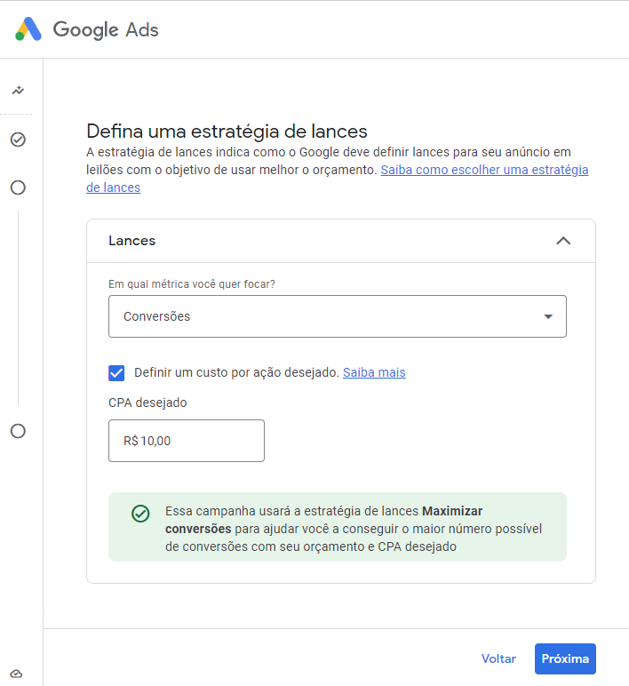Click the 'Google Ads' title text
The image size is (629, 686).
tap(106, 29)
